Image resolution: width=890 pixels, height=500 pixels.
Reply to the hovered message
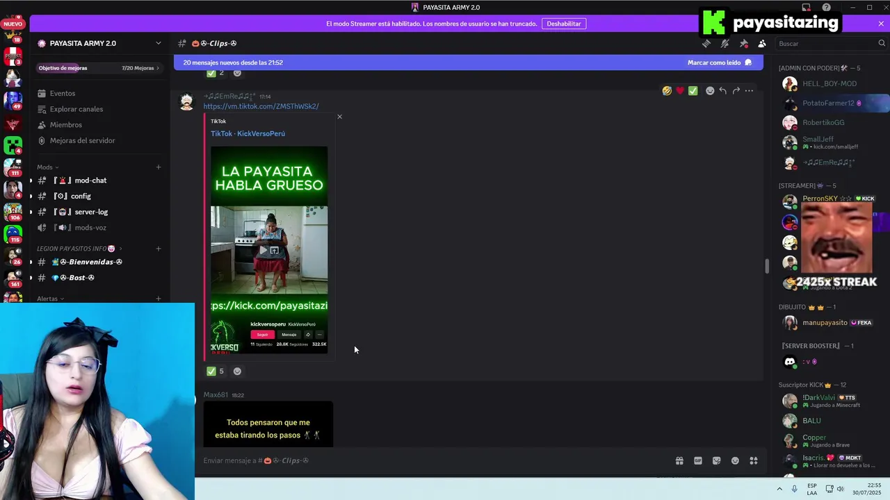(x=723, y=91)
